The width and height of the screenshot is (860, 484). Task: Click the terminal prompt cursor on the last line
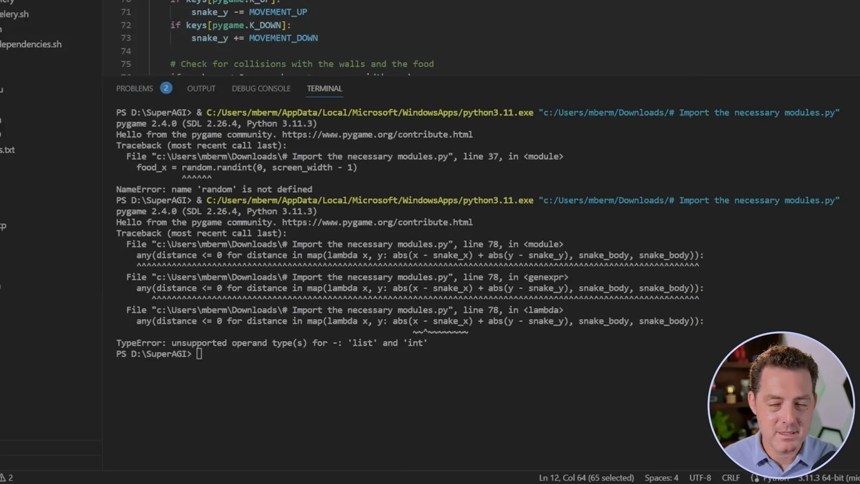199,354
